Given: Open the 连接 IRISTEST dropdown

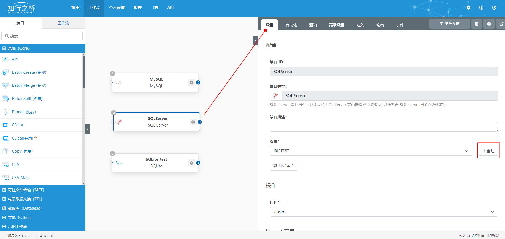Looking at the screenshot, I should pos(371,151).
